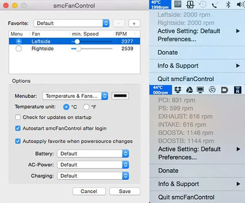This screenshot has width=245, height=203.
Task: Click the PS: 599 rpm entry
Action: coord(176,108)
